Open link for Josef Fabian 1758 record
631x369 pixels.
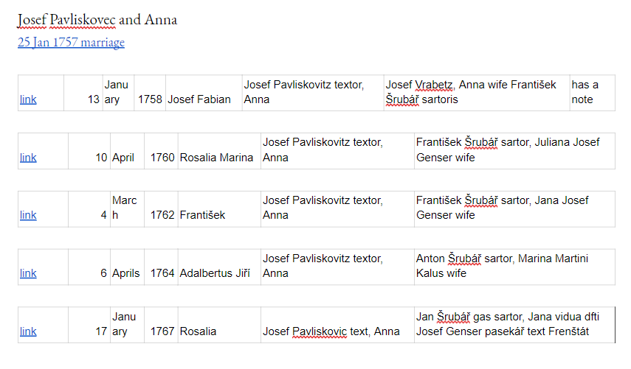pos(28,99)
